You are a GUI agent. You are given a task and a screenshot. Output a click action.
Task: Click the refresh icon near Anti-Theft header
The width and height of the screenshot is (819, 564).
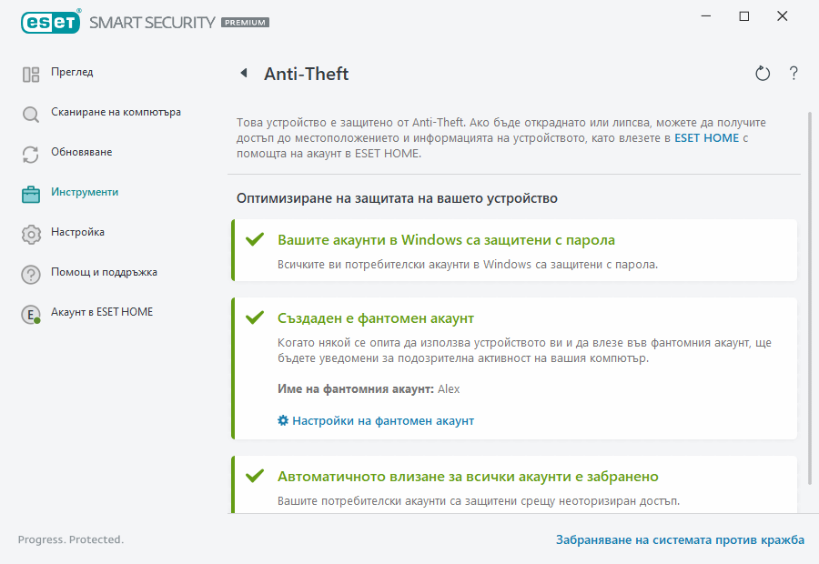(x=763, y=74)
